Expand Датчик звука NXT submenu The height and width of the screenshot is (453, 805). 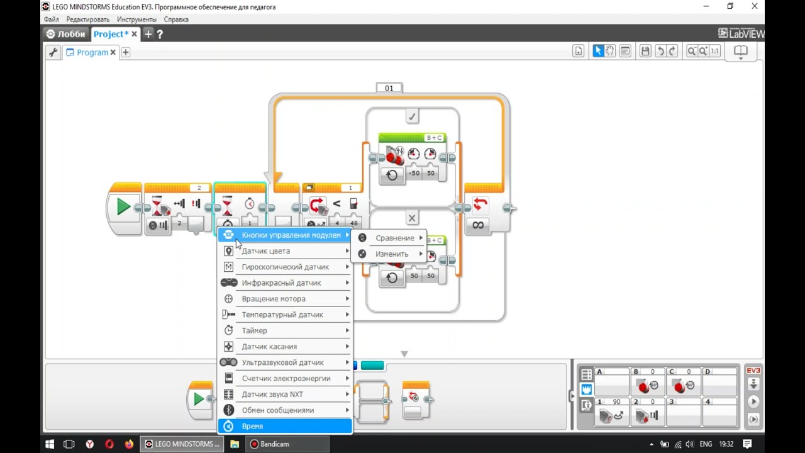coord(285,394)
